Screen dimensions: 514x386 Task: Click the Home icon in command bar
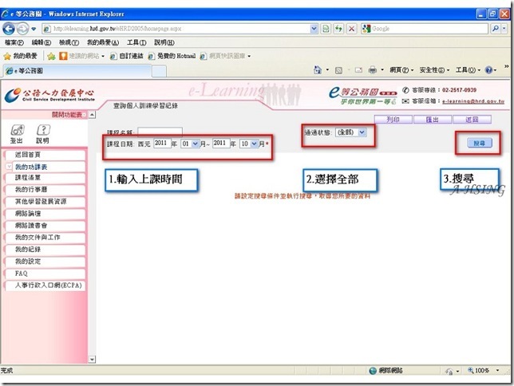pyautogui.click(x=318, y=70)
